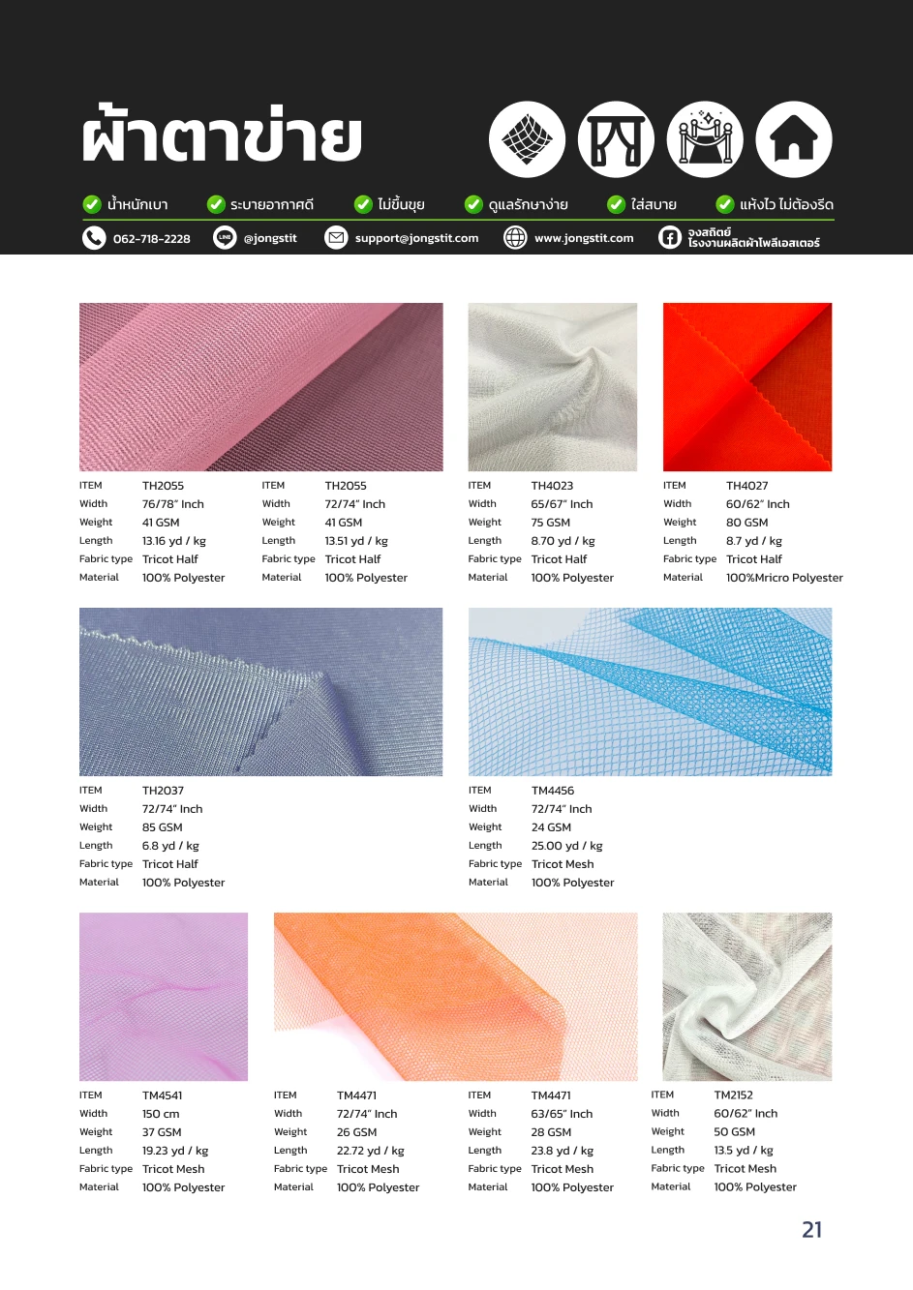
Task: Select item code TH2037
Action: pos(163,791)
